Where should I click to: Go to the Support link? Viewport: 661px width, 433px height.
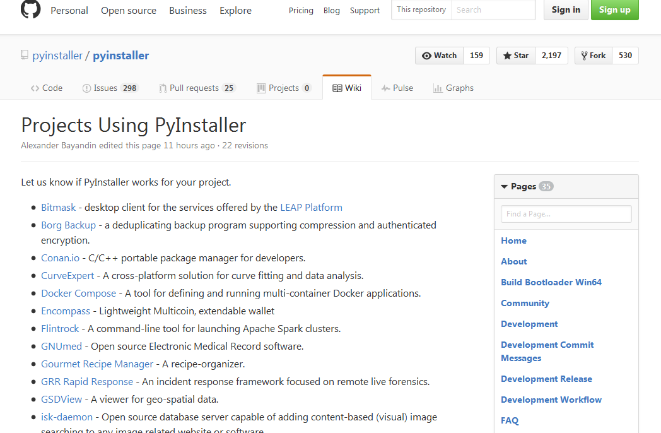(x=365, y=11)
